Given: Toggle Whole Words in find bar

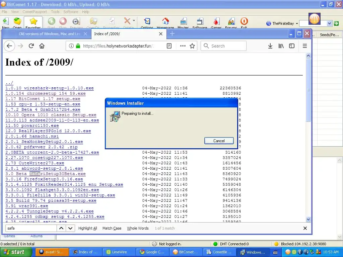Looking at the screenshot, I should click(138, 228).
